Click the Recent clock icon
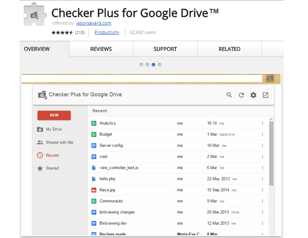The height and width of the screenshot is (238, 308). coord(40,155)
